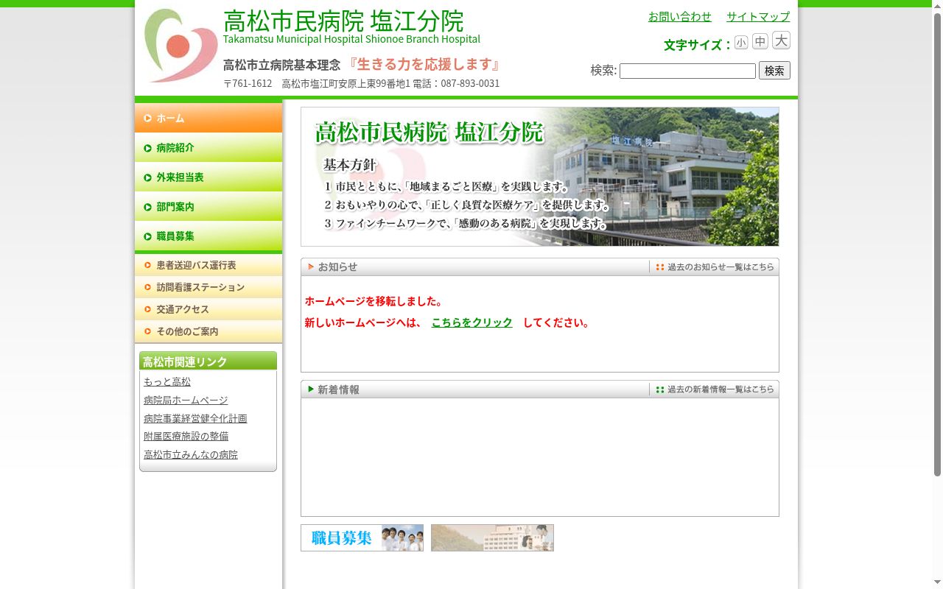This screenshot has height=589, width=943.
Task: Set text size to large (大)
Action: click(781, 40)
